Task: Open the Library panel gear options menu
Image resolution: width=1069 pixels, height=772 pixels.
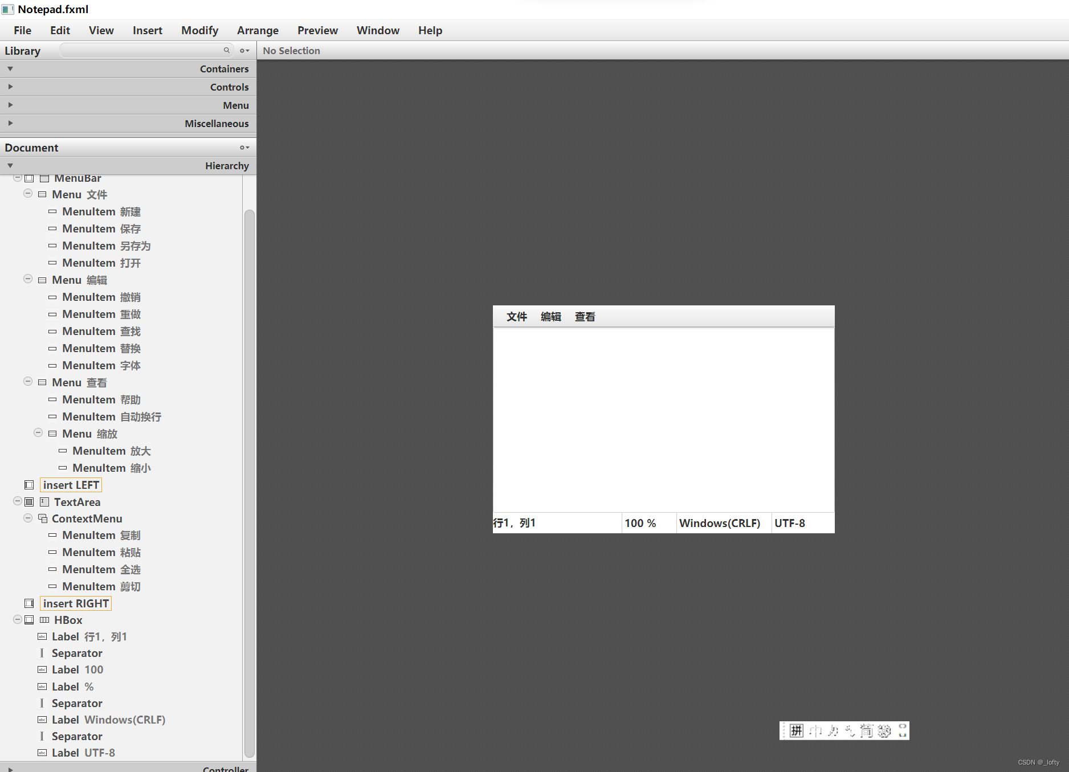Action: (244, 51)
